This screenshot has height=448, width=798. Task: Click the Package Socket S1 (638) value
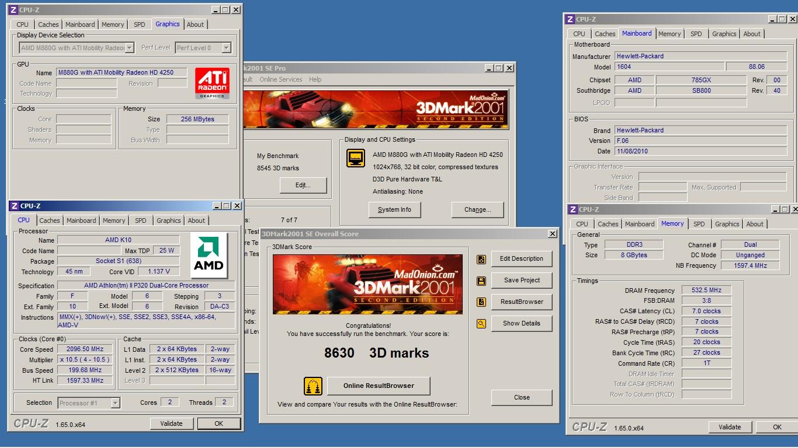[119, 261]
